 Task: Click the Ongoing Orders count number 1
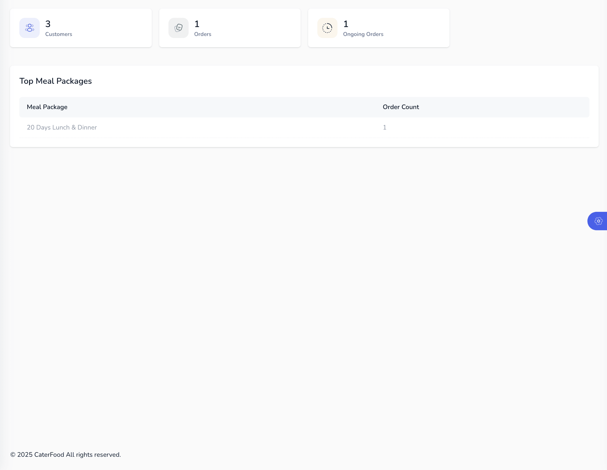pyautogui.click(x=346, y=24)
